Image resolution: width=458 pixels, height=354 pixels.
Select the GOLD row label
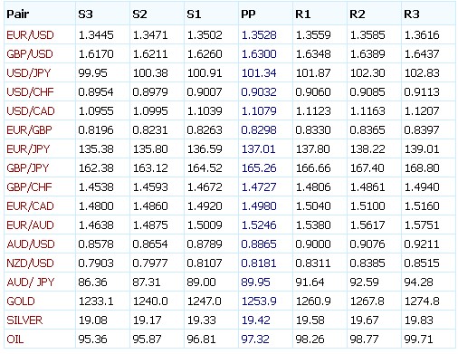pos(21,301)
